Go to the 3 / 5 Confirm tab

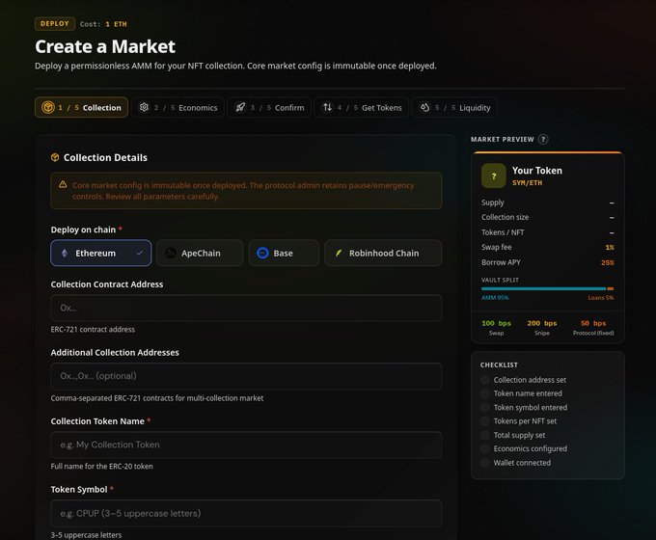pyautogui.click(x=269, y=107)
